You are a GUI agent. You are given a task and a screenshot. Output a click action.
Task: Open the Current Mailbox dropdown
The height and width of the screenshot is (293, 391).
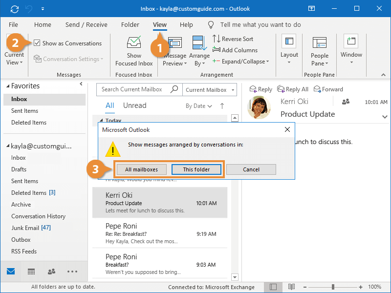(210, 90)
